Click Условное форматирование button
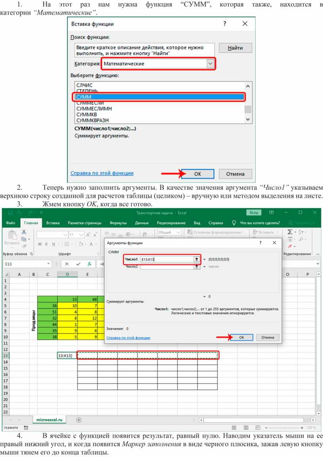Viewport: 323px width, 457px height. [216, 232]
